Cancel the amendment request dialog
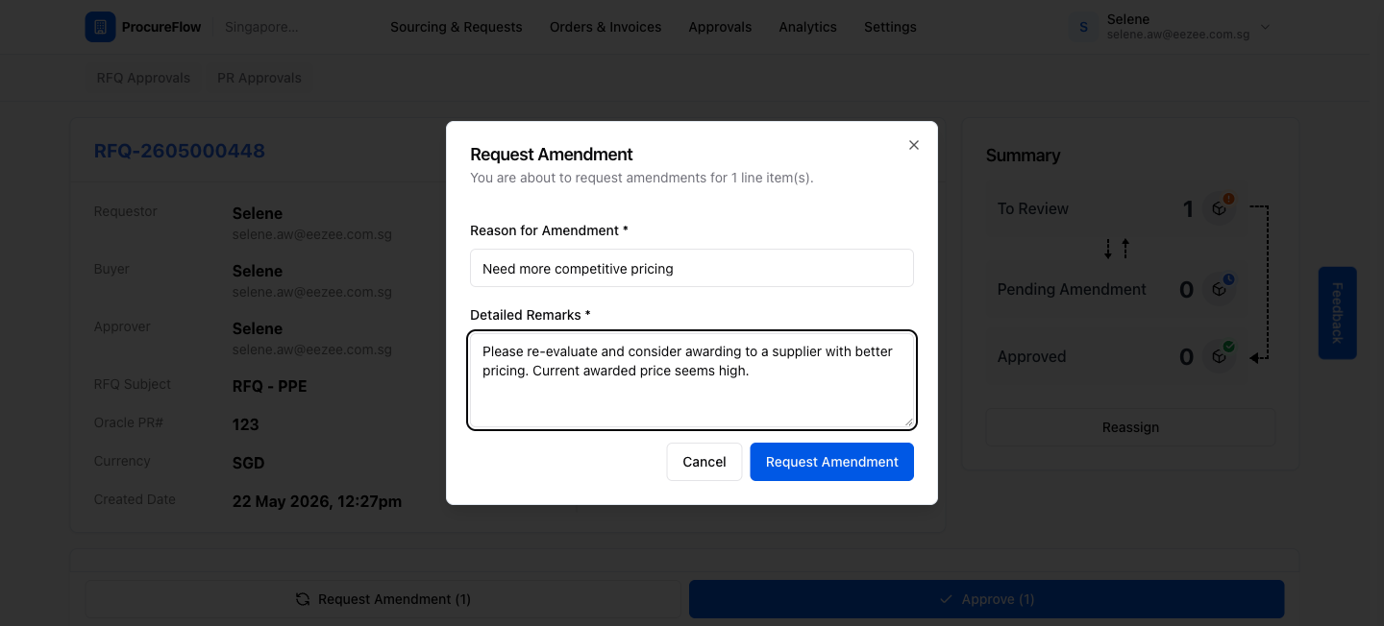The height and width of the screenshot is (626, 1384). [x=704, y=462]
